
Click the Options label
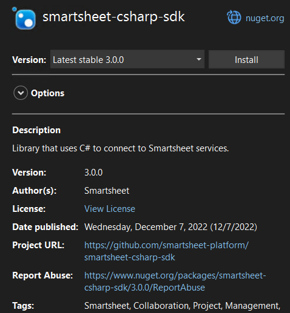(48, 93)
